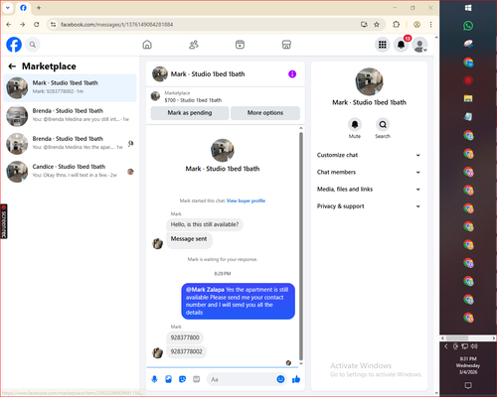Screen dimensions: 497x397
Task: Click the message 928377800
Action: (x=185, y=337)
